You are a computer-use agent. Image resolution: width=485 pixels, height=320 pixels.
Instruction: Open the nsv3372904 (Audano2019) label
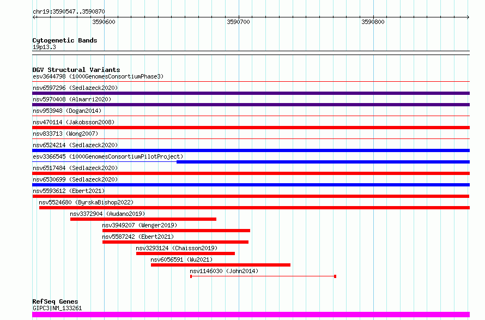coord(107,214)
